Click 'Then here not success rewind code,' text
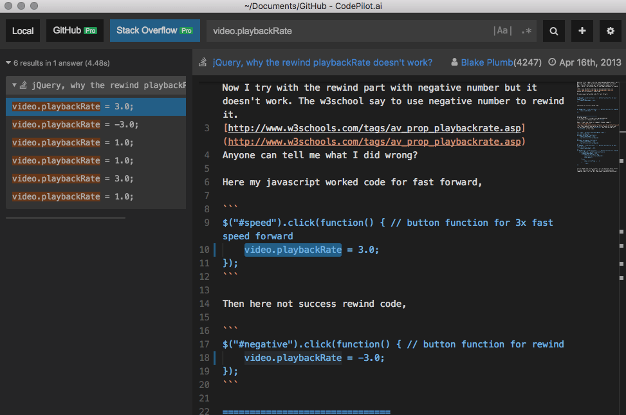 pyautogui.click(x=314, y=304)
